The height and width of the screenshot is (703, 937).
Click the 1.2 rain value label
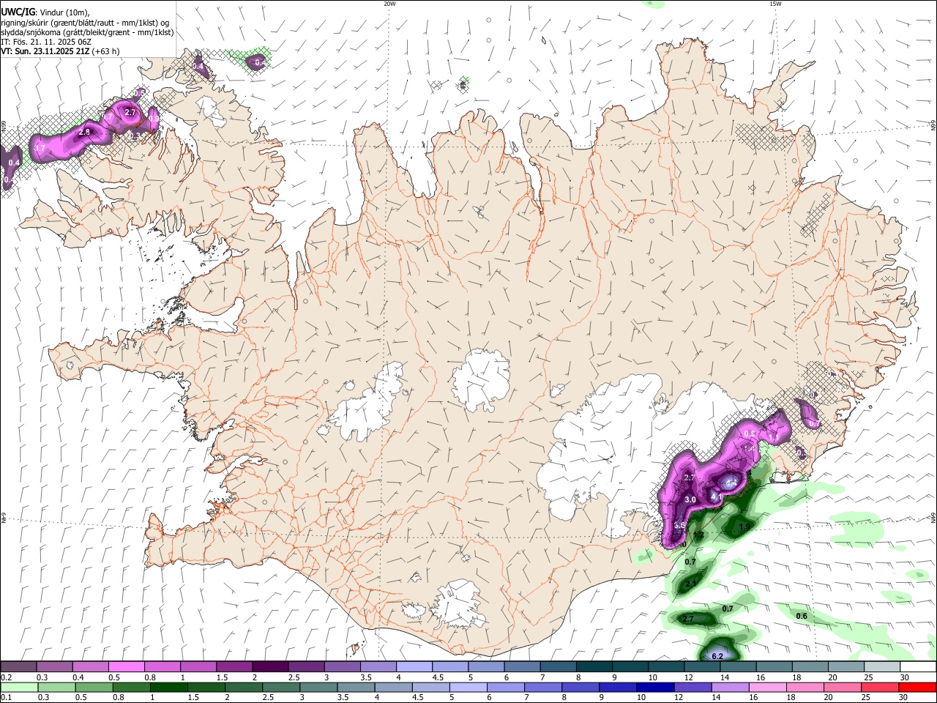pos(698,535)
